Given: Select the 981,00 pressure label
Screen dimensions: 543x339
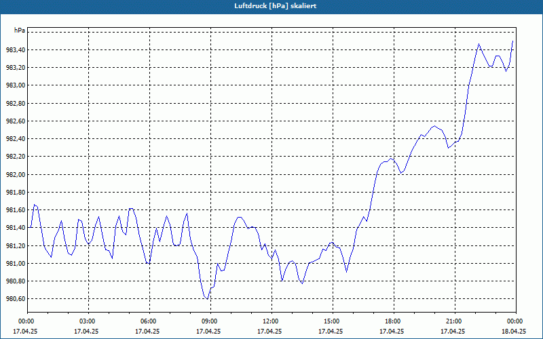Looking at the screenshot, I should (16, 263).
